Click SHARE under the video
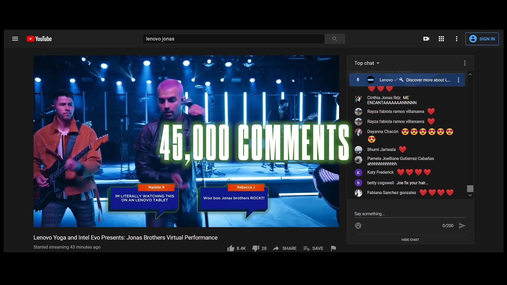 [285, 248]
